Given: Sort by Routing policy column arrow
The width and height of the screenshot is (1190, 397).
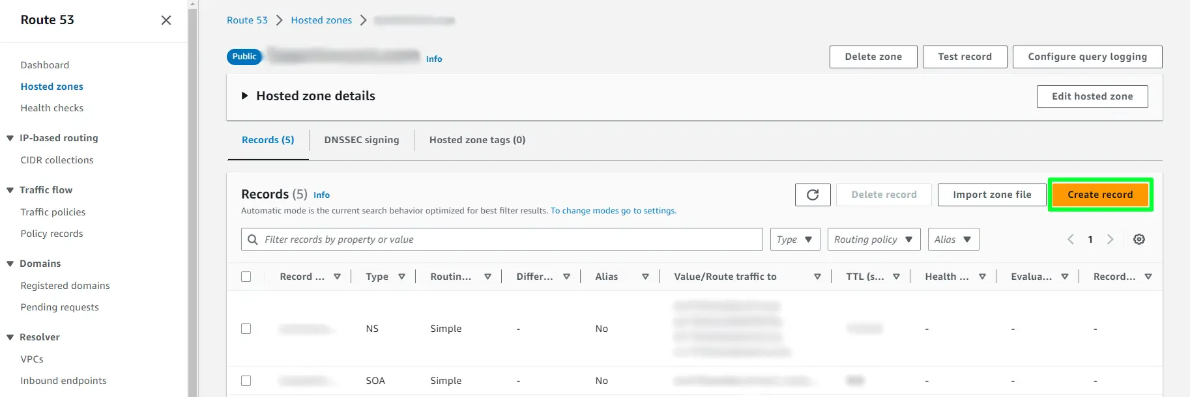Looking at the screenshot, I should click(487, 277).
